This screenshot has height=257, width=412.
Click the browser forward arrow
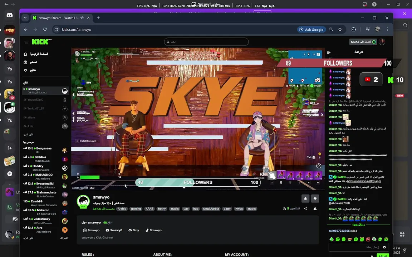(35, 29)
